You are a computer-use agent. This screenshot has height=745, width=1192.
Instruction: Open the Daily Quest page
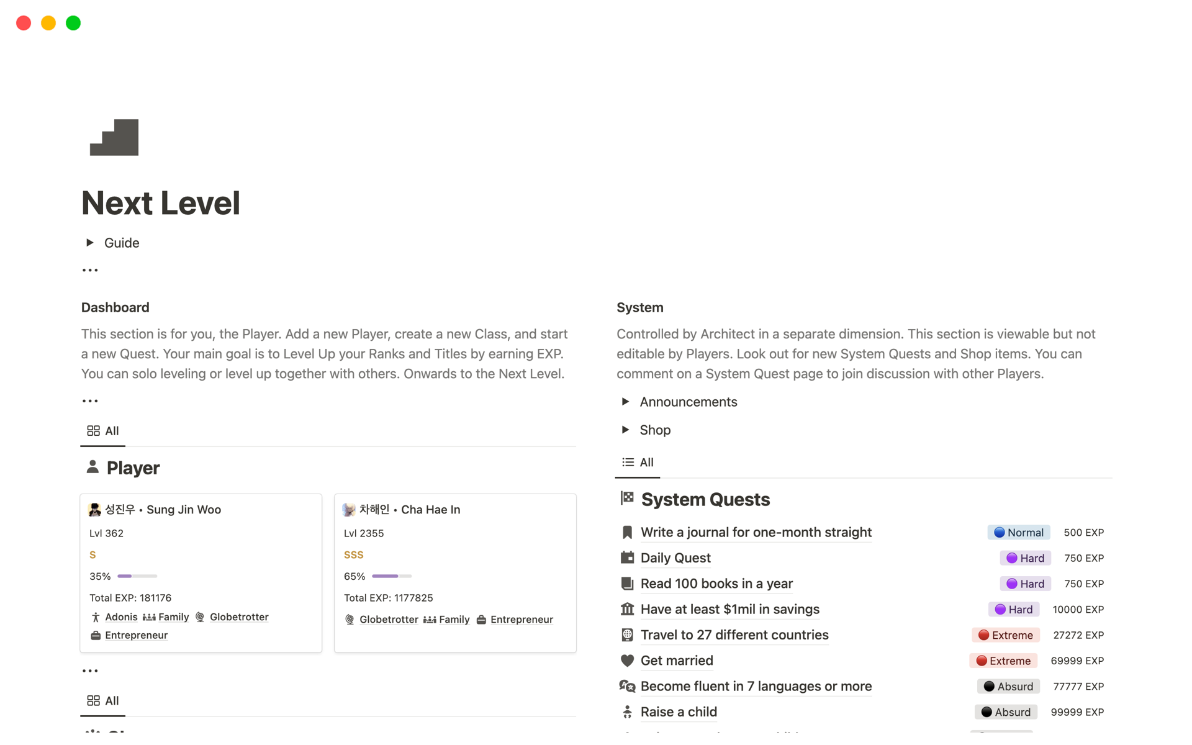[x=675, y=558]
